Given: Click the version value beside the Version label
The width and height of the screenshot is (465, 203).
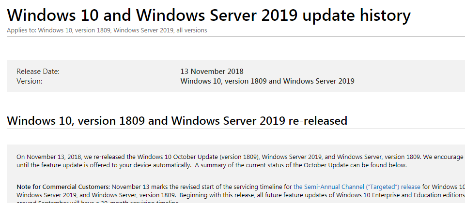Looking at the screenshot, I should [x=267, y=81].
